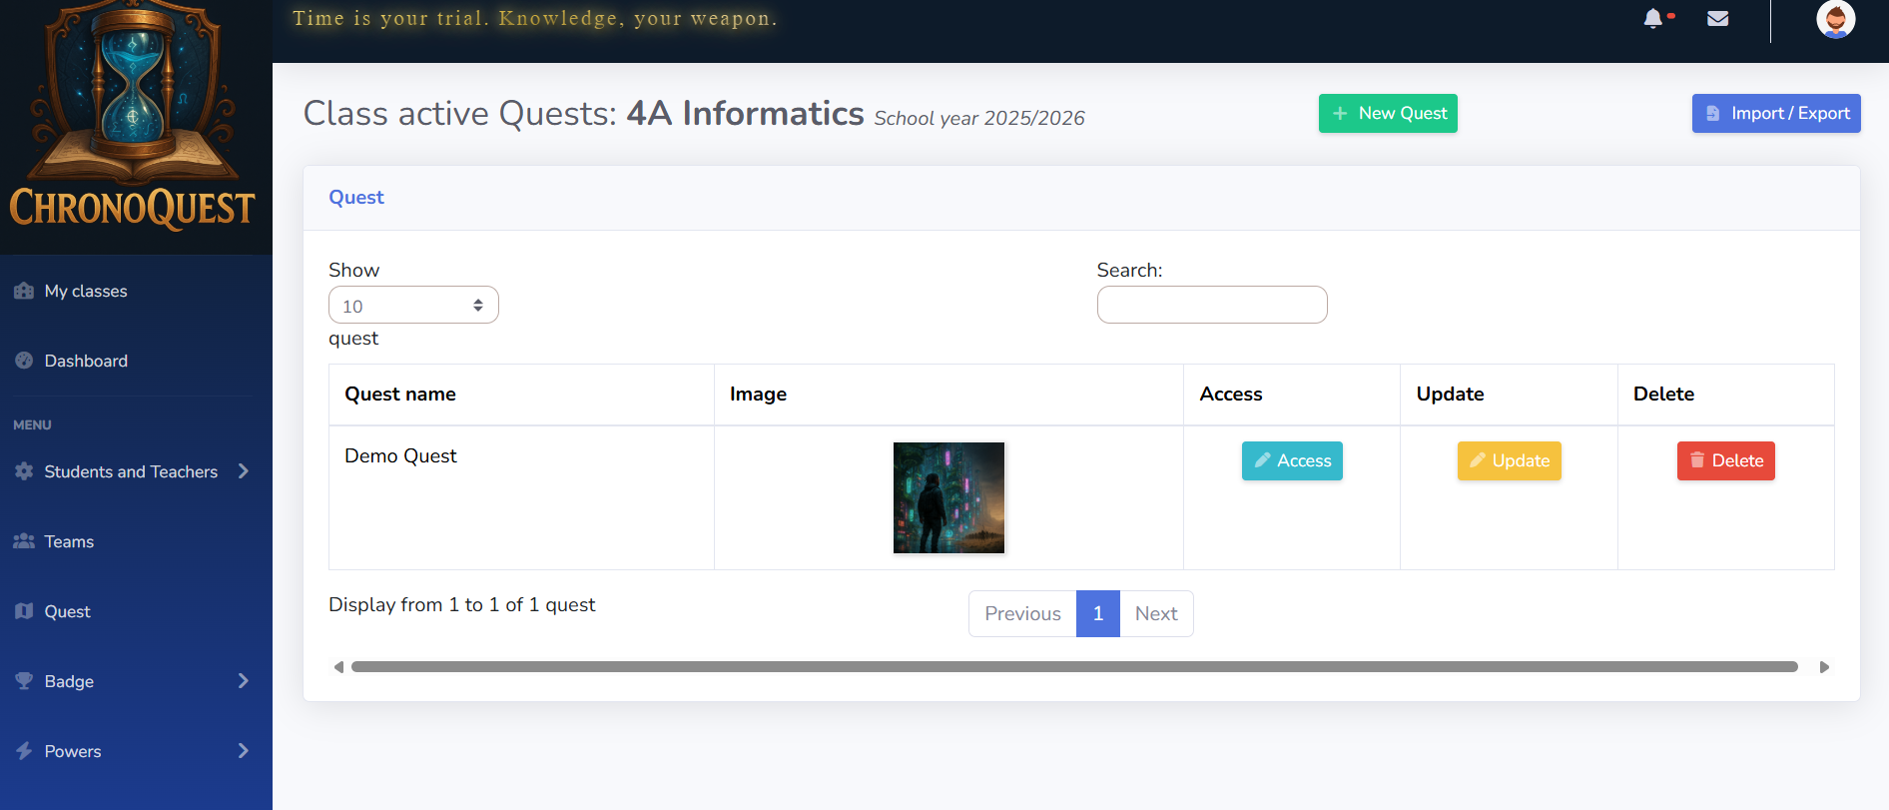Select page 1 in pagination

pyautogui.click(x=1098, y=613)
